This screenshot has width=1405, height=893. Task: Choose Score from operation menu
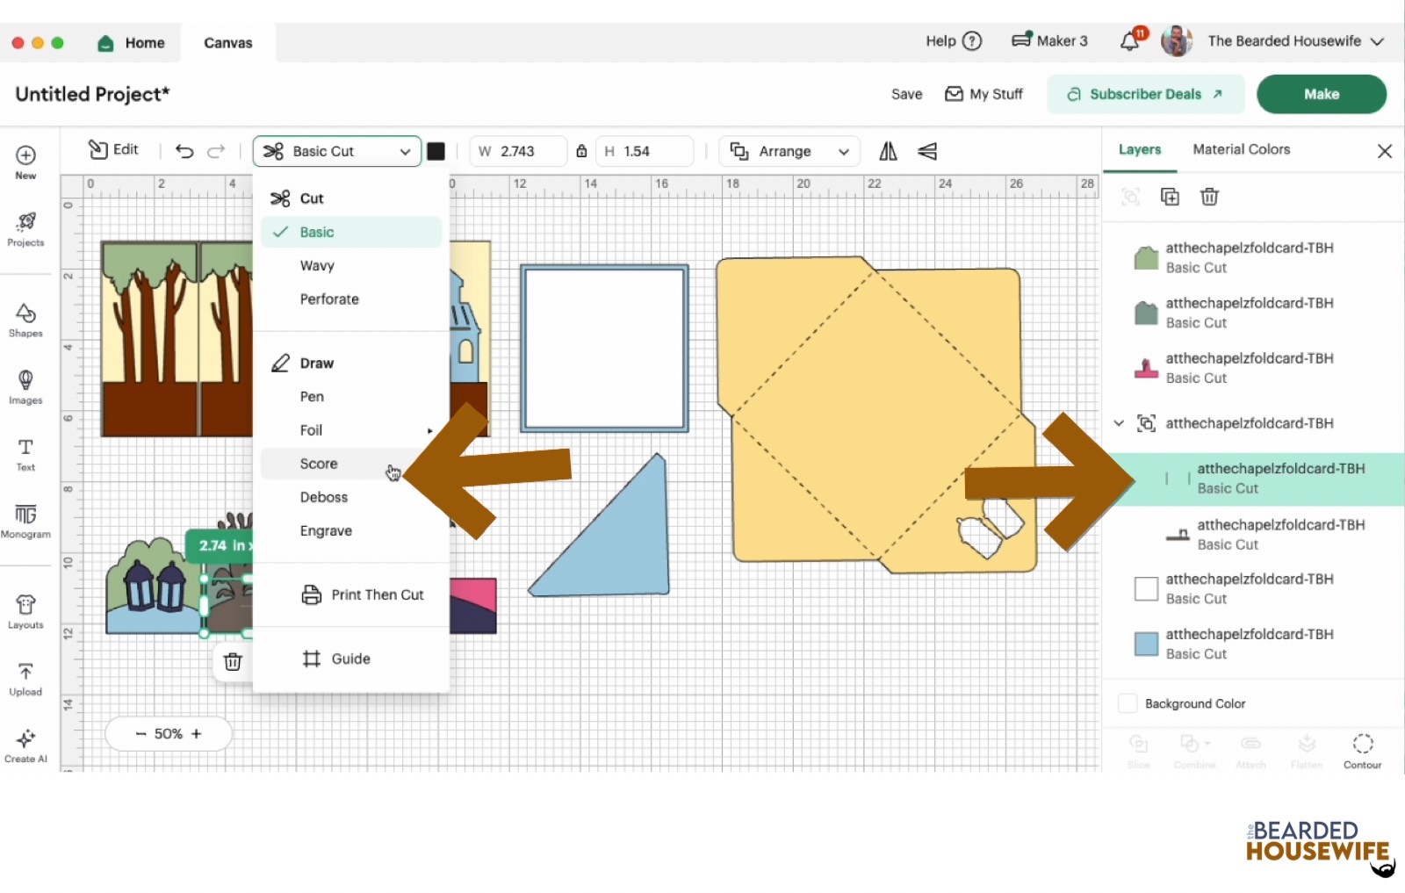(319, 464)
